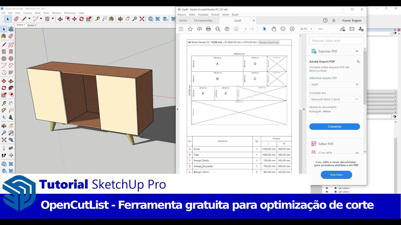Choose the Hand pan tool in Acrobat

[274, 29]
